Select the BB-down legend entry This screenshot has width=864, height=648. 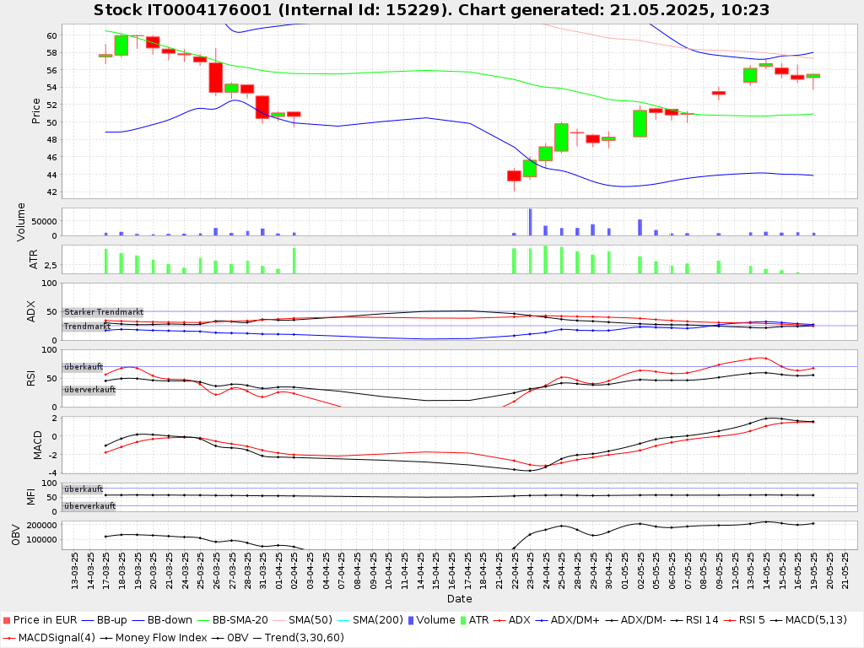162,620
